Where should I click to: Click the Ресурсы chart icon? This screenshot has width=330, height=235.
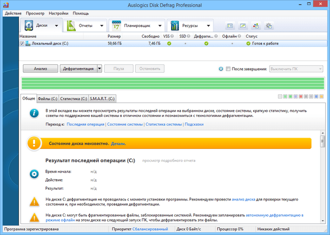(175, 25)
